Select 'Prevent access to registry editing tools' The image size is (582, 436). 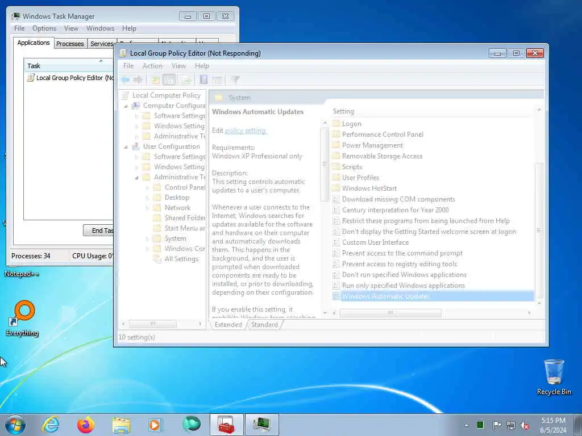point(400,264)
